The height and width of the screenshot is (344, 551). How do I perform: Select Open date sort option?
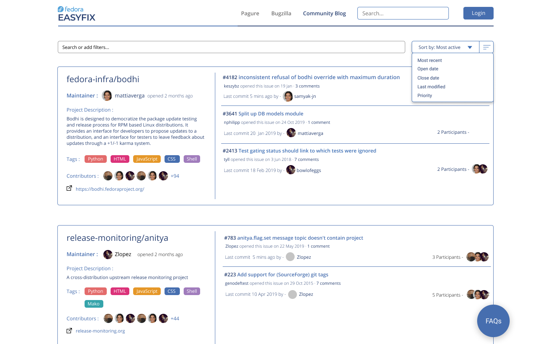tap(428, 69)
